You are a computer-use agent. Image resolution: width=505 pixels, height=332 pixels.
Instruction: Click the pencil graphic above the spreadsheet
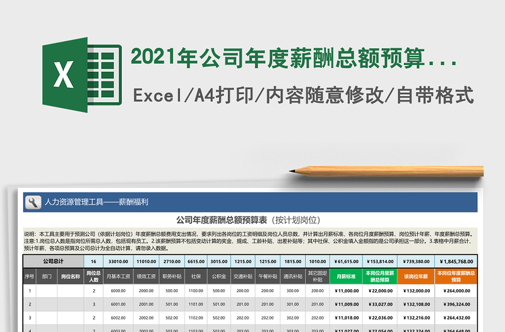[x=387, y=171]
